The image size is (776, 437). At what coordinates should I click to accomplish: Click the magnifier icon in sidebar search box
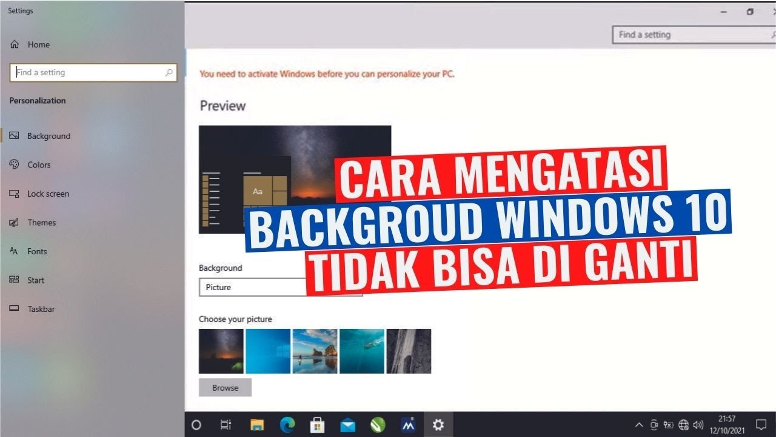coord(169,72)
